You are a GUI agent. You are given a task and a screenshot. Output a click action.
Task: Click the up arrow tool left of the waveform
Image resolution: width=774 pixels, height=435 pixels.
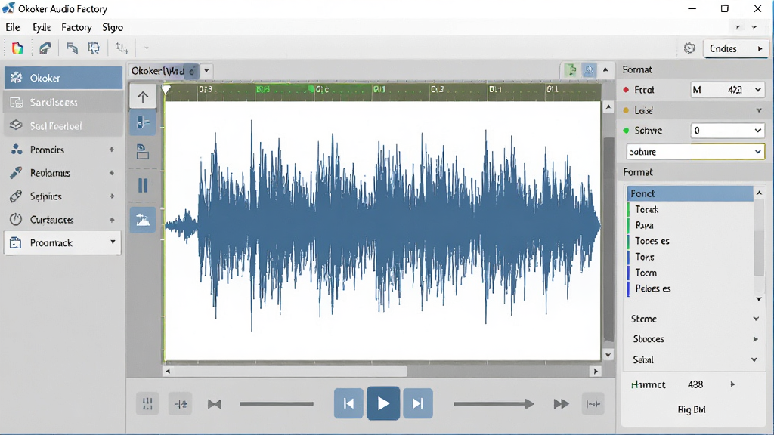coord(143,97)
